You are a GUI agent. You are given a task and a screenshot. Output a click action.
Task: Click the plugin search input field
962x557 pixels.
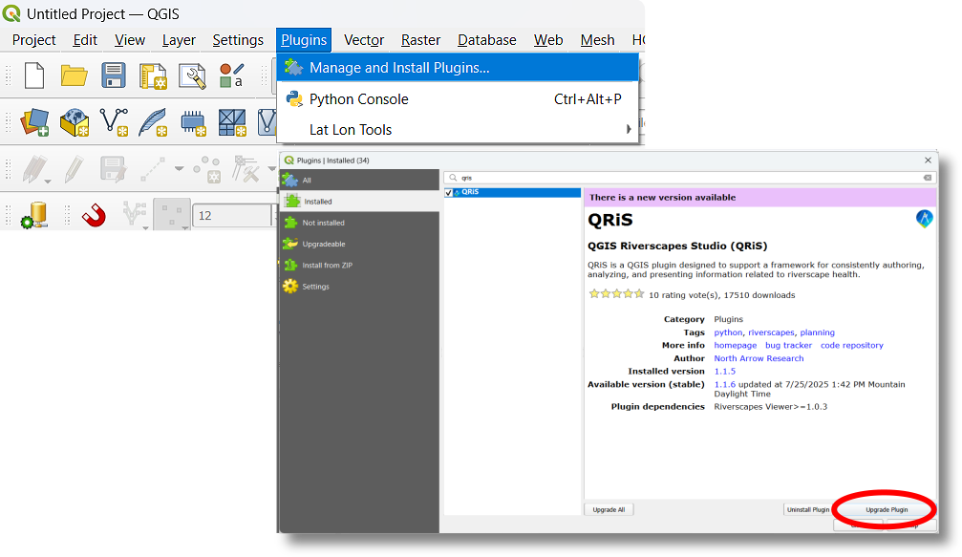(690, 178)
